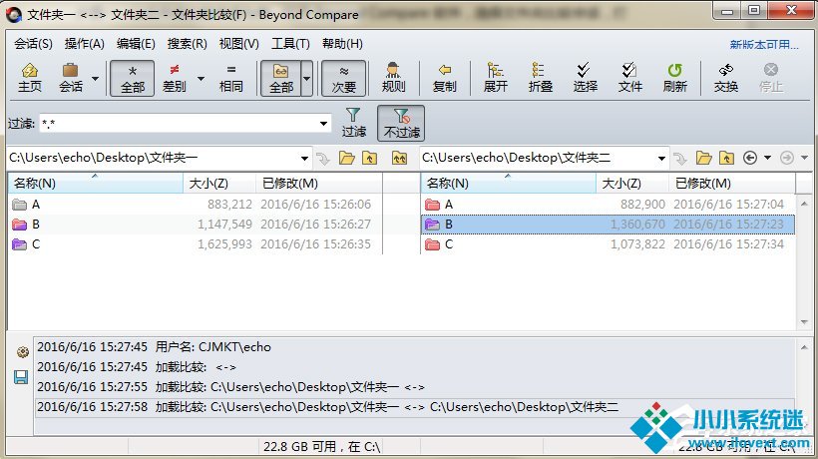Open the left folder path dropdown

(x=304, y=158)
